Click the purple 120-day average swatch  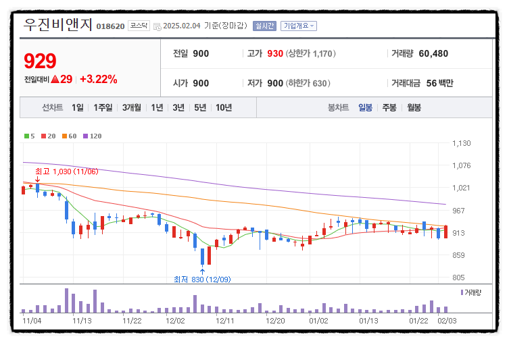[85, 136]
